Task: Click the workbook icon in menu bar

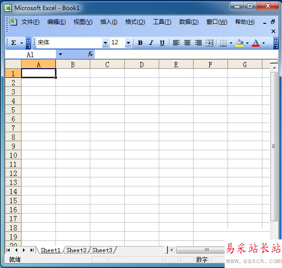Action: (x=13, y=22)
